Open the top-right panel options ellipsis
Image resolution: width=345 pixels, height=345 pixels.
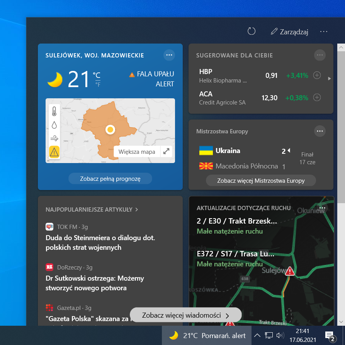324,32
